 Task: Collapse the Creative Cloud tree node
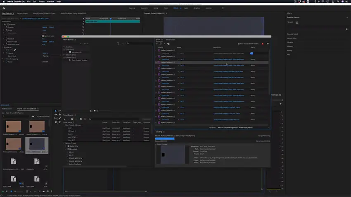pyautogui.click(x=64, y=58)
